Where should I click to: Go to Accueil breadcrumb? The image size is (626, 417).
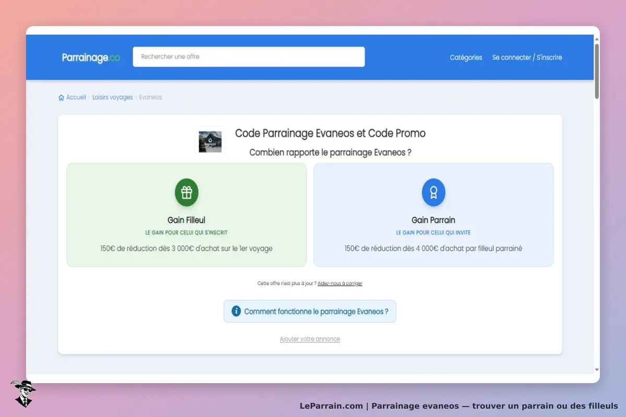[76, 97]
